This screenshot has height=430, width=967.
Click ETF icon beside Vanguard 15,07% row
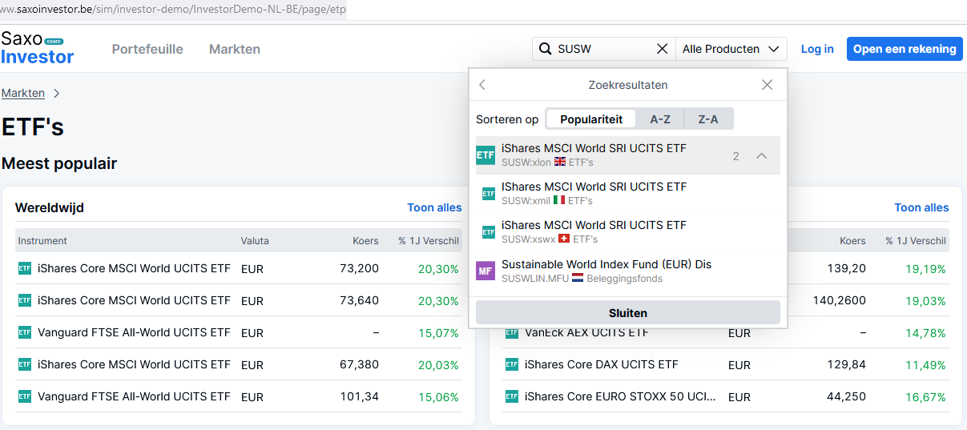pos(25,332)
